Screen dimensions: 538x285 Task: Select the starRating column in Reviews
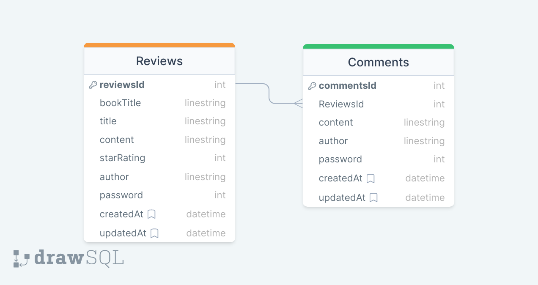click(x=122, y=158)
